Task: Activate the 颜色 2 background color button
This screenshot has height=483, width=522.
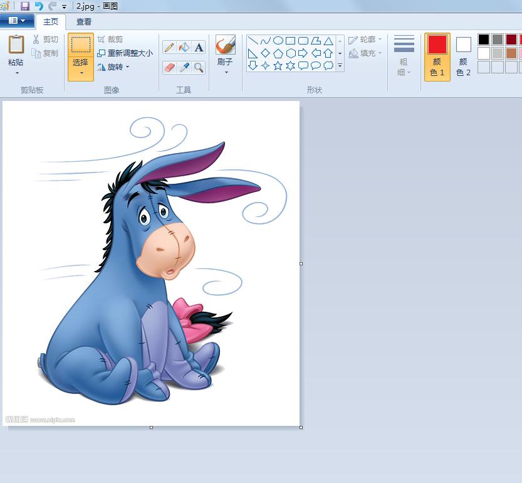Action: point(463,56)
